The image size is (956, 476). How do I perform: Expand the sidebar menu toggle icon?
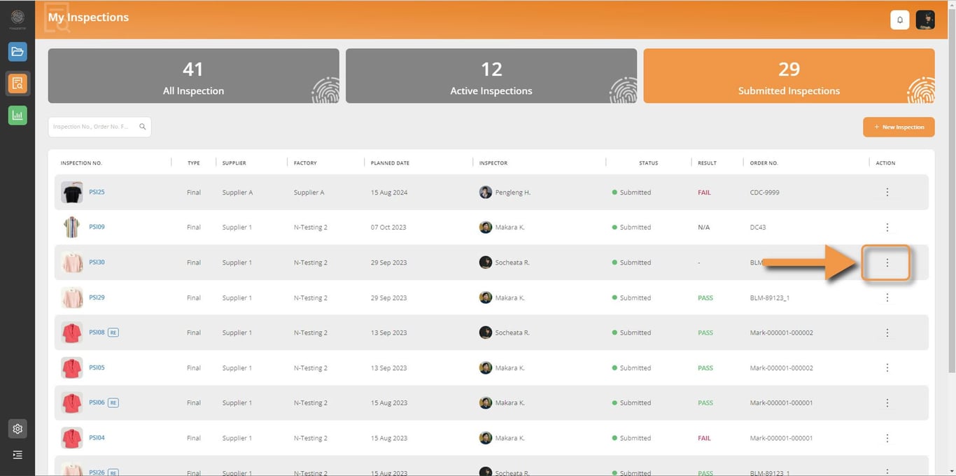(17, 455)
